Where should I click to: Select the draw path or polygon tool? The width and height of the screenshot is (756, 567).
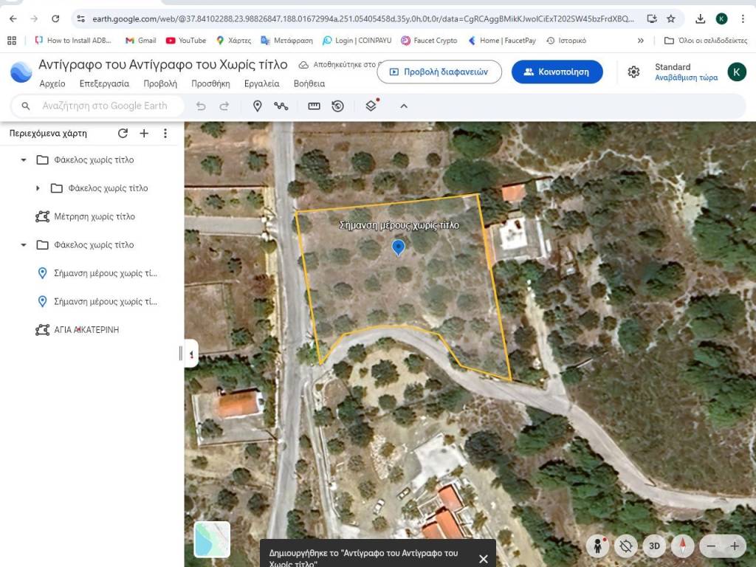pyautogui.click(x=281, y=106)
